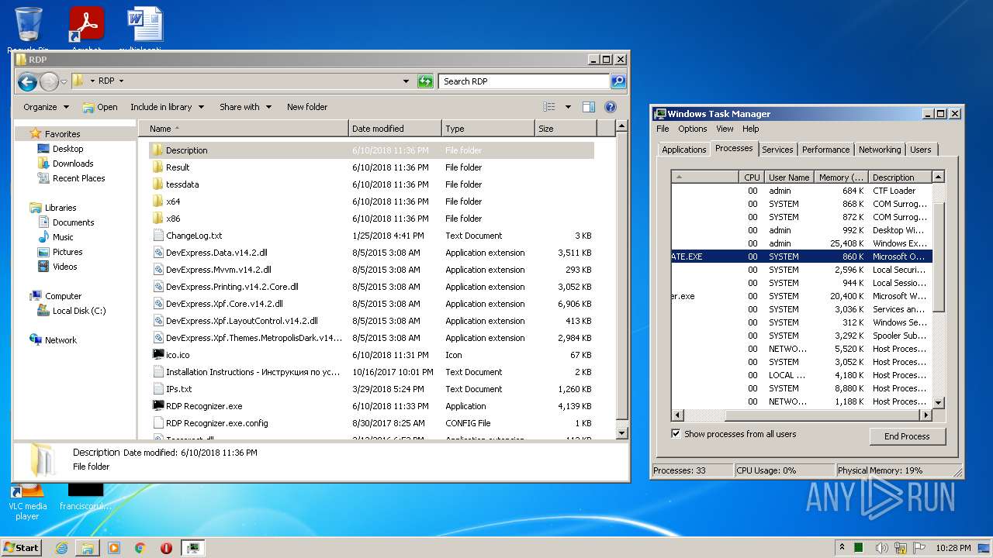Open the Recycle Bin desktop icon
993x558 pixels.
coord(29,26)
